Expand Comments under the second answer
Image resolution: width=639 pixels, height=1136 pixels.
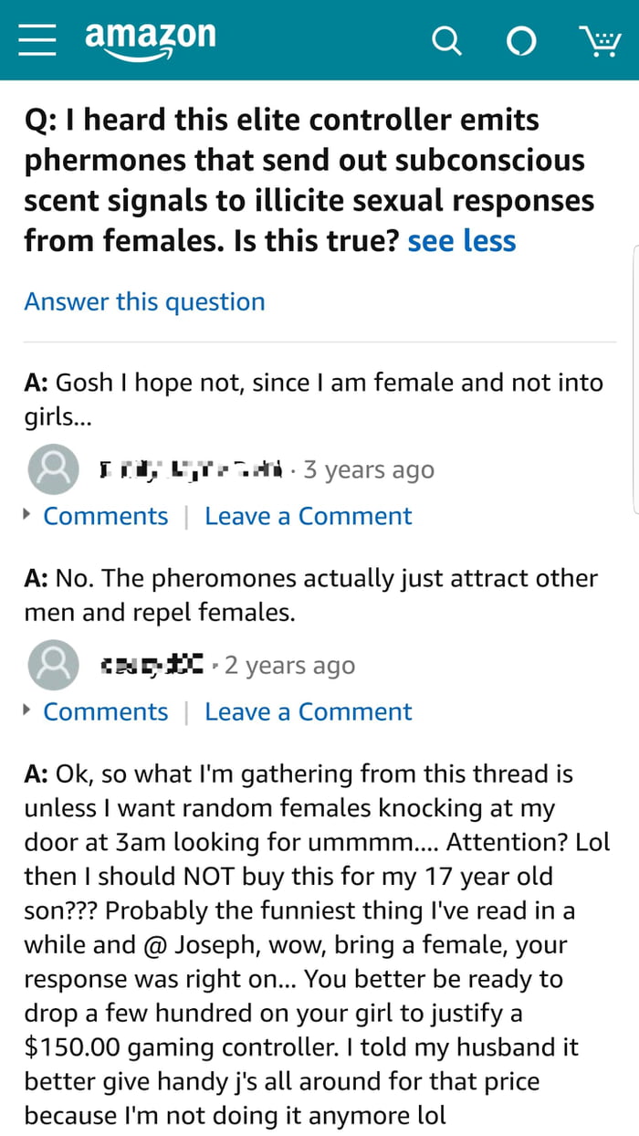click(105, 711)
